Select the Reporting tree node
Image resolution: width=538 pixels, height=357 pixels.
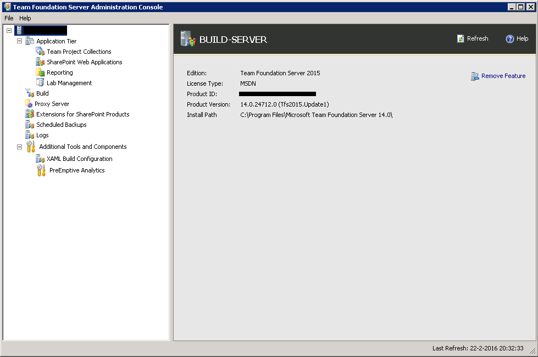click(x=60, y=72)
